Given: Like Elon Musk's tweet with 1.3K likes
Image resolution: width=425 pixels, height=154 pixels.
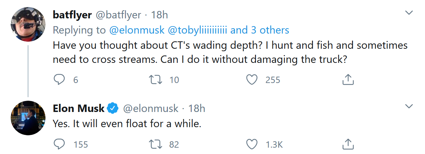Looking at the screenshot, I should point(252,144).
